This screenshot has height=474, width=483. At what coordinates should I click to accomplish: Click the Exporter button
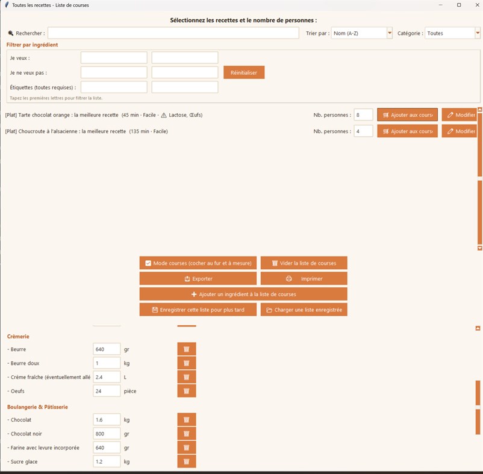click(x=198, y=278)
